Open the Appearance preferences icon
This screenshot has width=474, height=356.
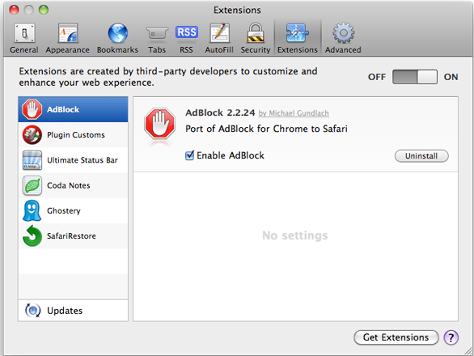[67, 38]
